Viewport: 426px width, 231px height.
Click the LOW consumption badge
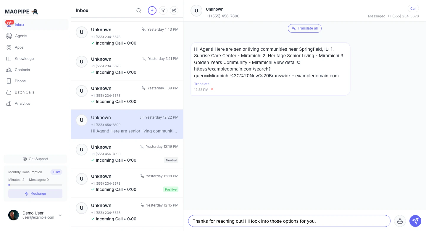pos(56,172)
